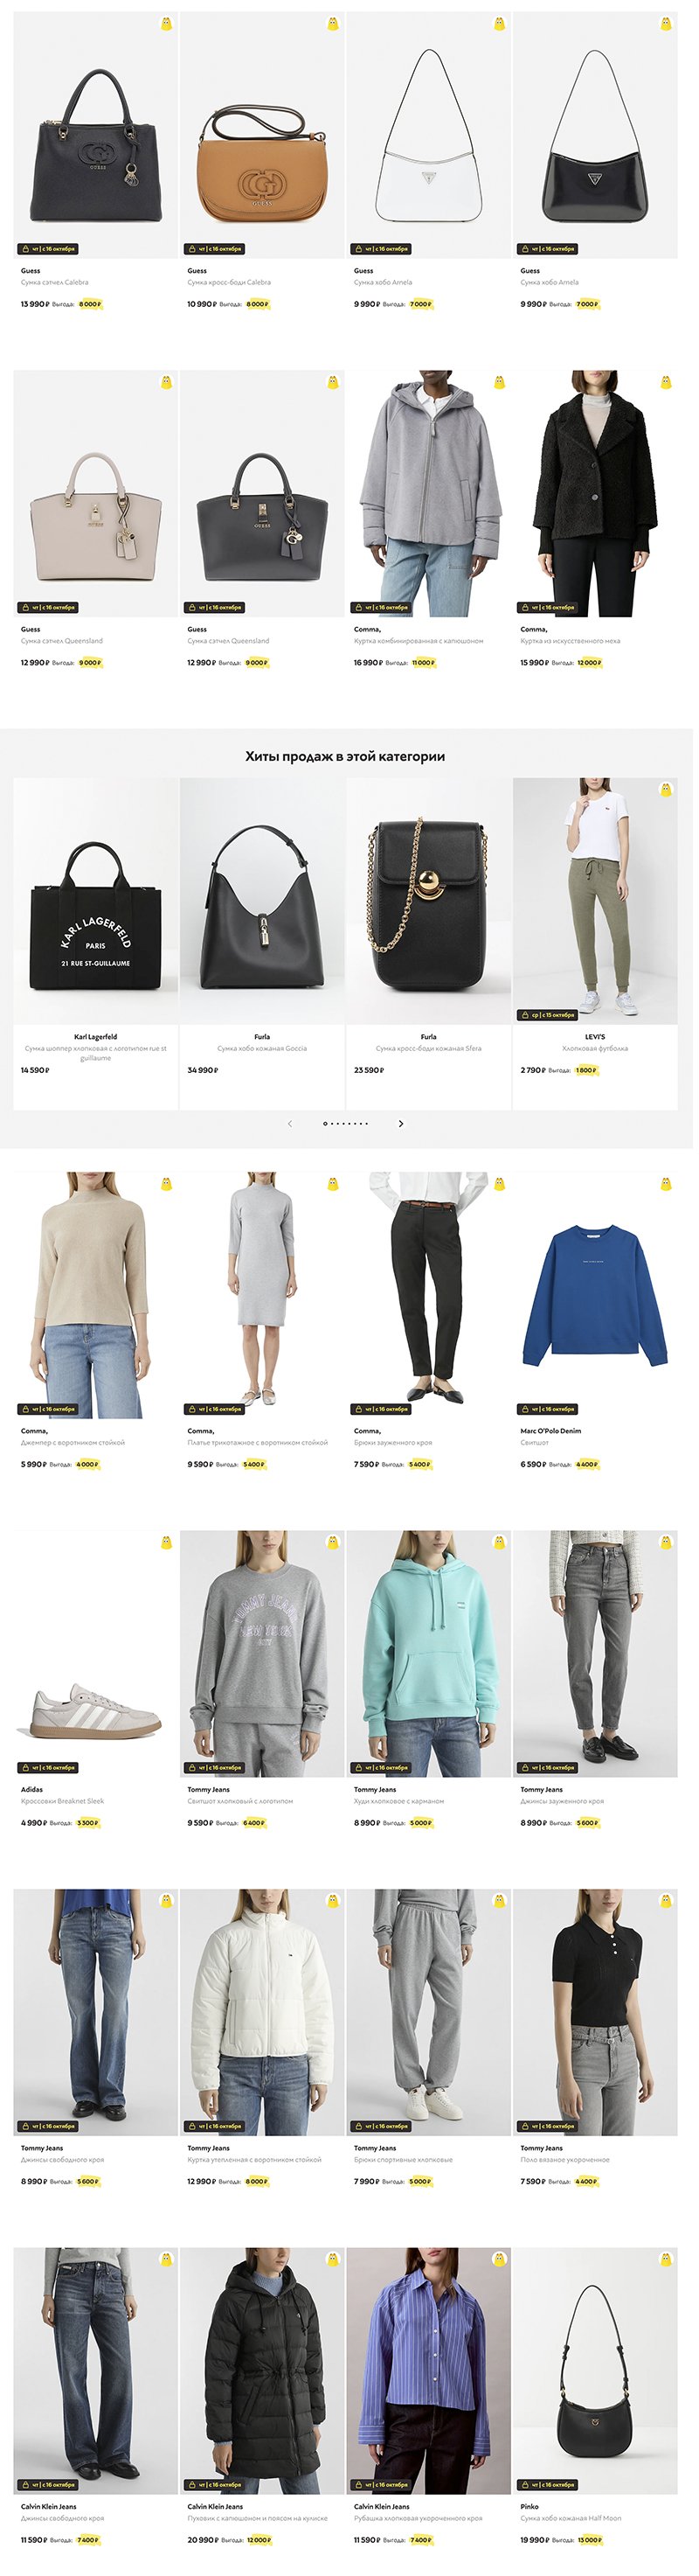Click Calvin Klein Jeans puffer coat title
This screenshot has width=699, height=2576.
point(258,2518)
